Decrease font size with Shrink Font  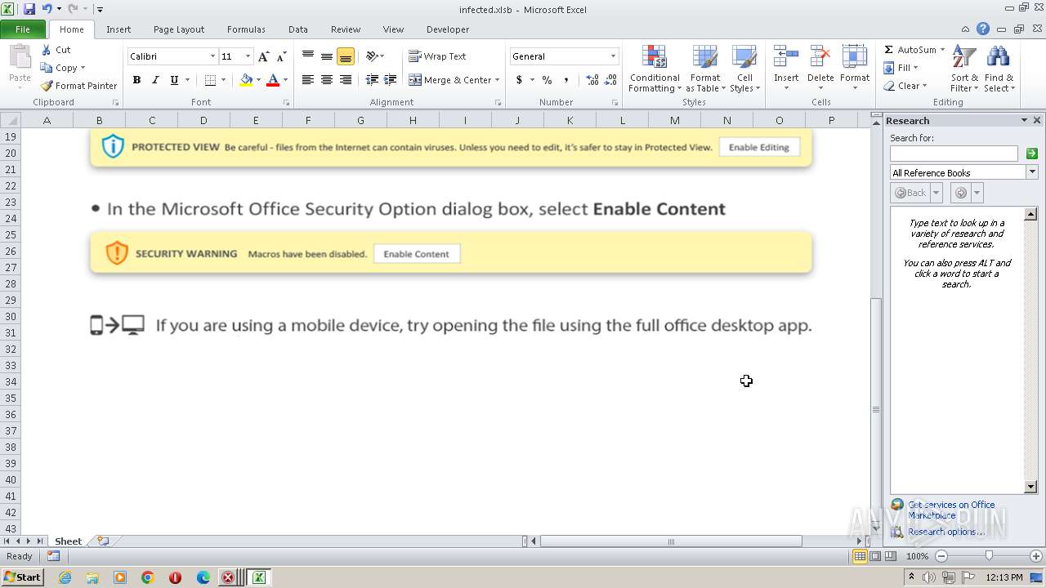pyautogui.click(x=281, y=56)
